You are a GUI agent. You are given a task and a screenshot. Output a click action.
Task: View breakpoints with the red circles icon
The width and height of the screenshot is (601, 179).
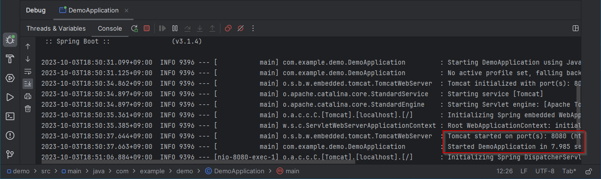228,29
